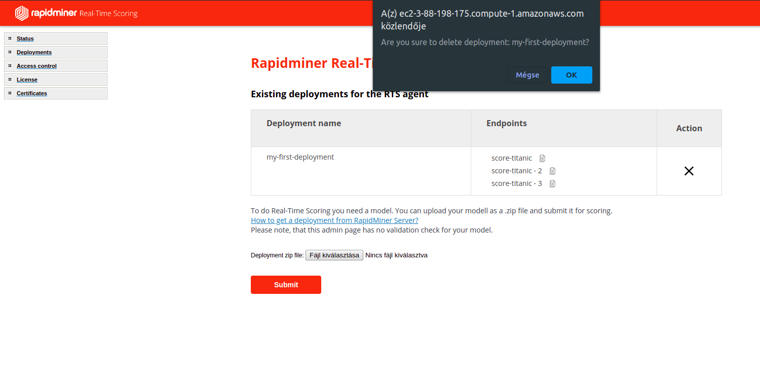Delete my-first-deployment using the X icon

point(689,171)
